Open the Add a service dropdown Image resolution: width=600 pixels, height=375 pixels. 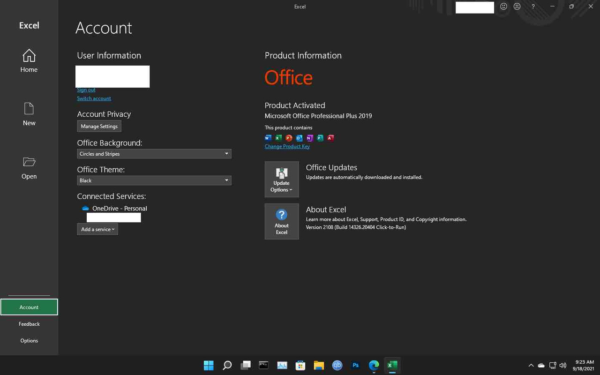pos(97,229)
